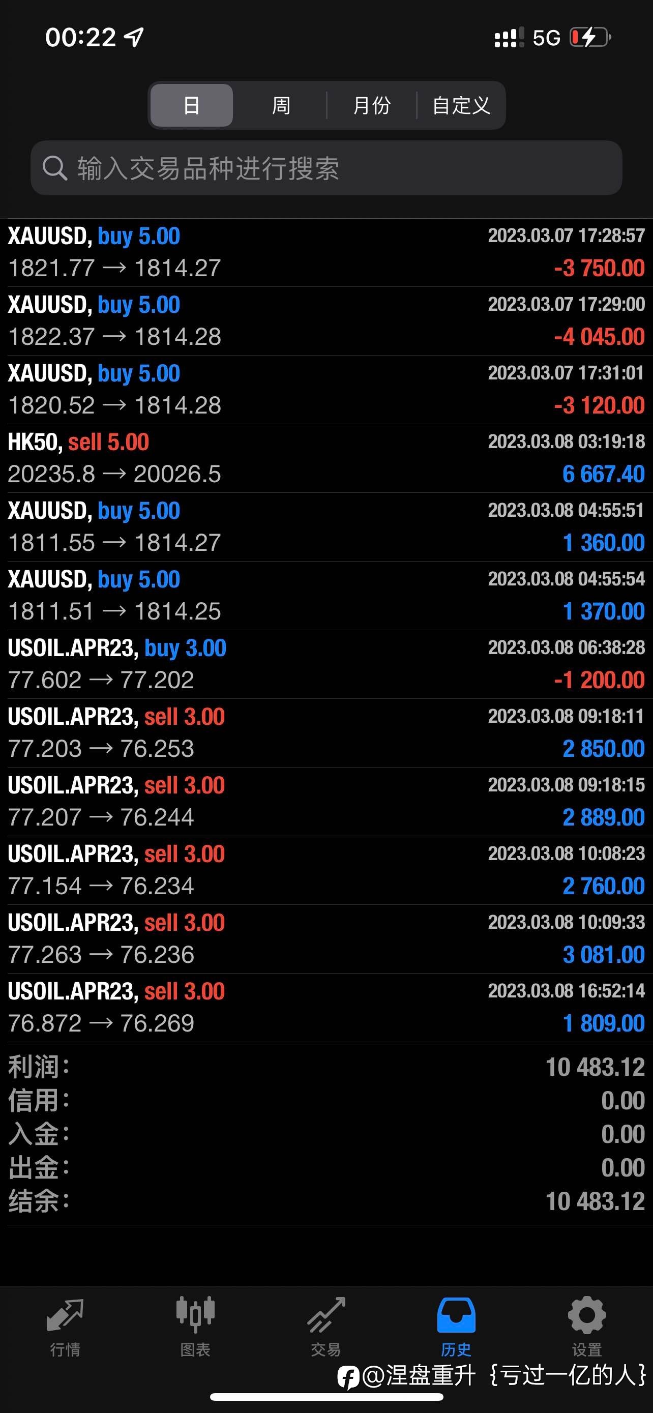Tap the 5G battery status icon
Image resolution: width=653 pixels, height=1413 pixels.
click(590, 37)
